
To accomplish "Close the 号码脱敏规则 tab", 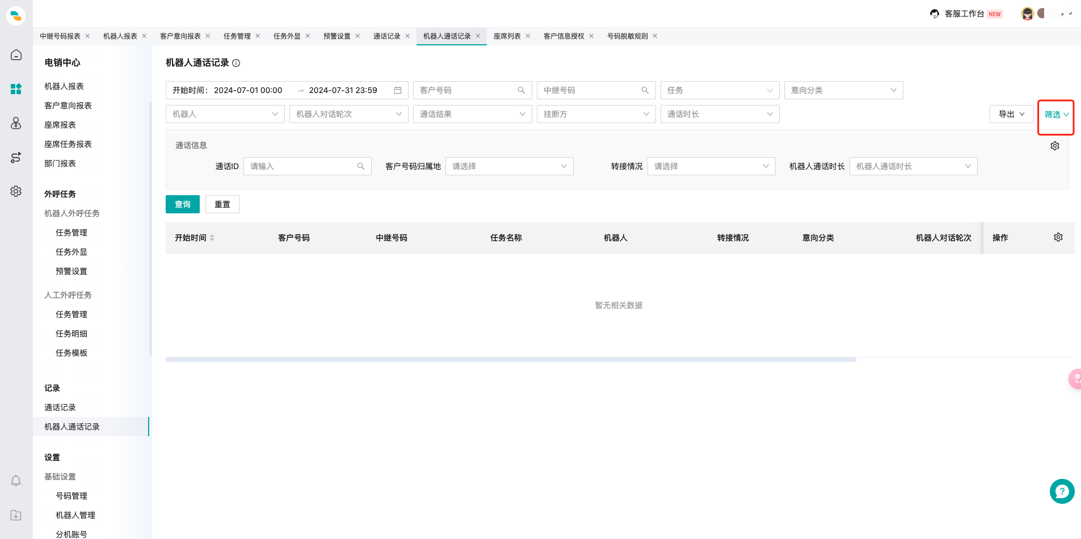I will click(x=655, y=36).
